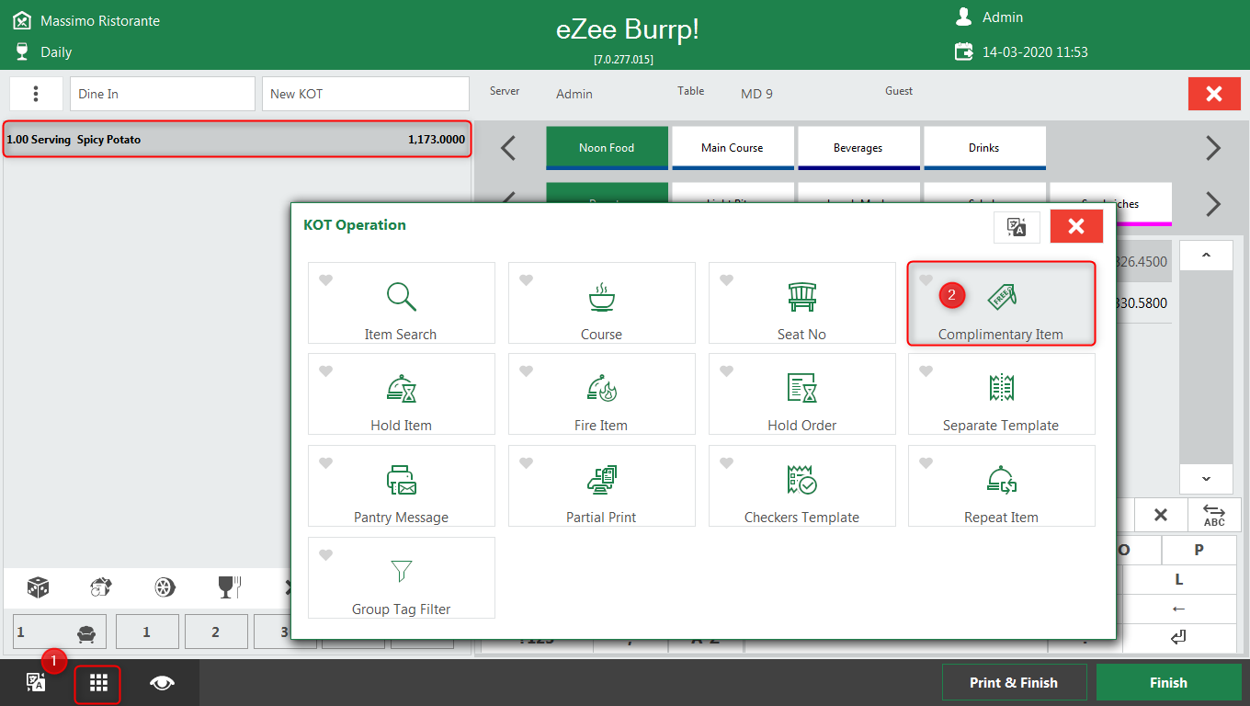1250x706 pixels.
Task: Open the three-dot options menu
Action: coord(36,94)
